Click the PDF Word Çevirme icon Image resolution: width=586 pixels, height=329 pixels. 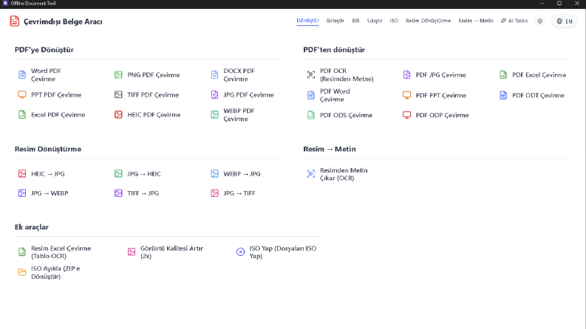point(311,95)
